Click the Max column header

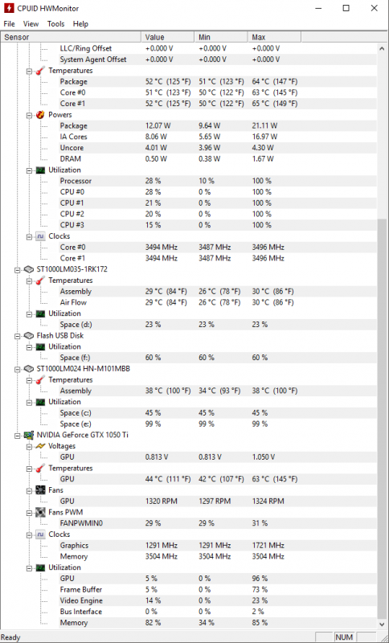[x=274, y=37]
